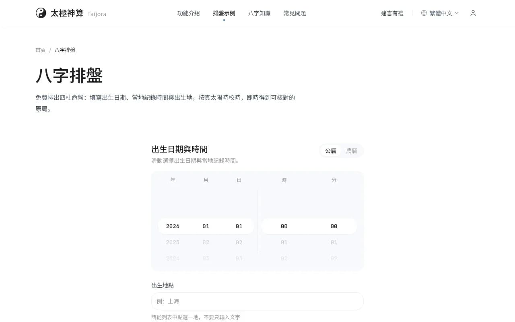Click the 建言有禮 link
Screen dimensions: 515x322
point(392,13)
